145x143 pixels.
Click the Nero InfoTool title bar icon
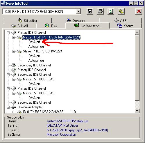[3, 3]
